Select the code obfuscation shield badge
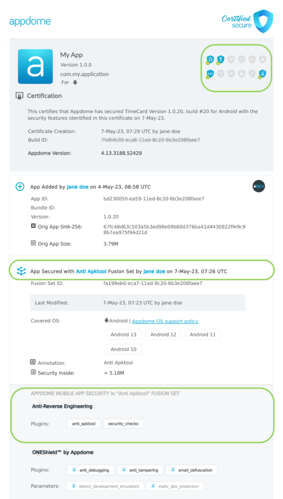283x499 pixels. click(210, 73)
